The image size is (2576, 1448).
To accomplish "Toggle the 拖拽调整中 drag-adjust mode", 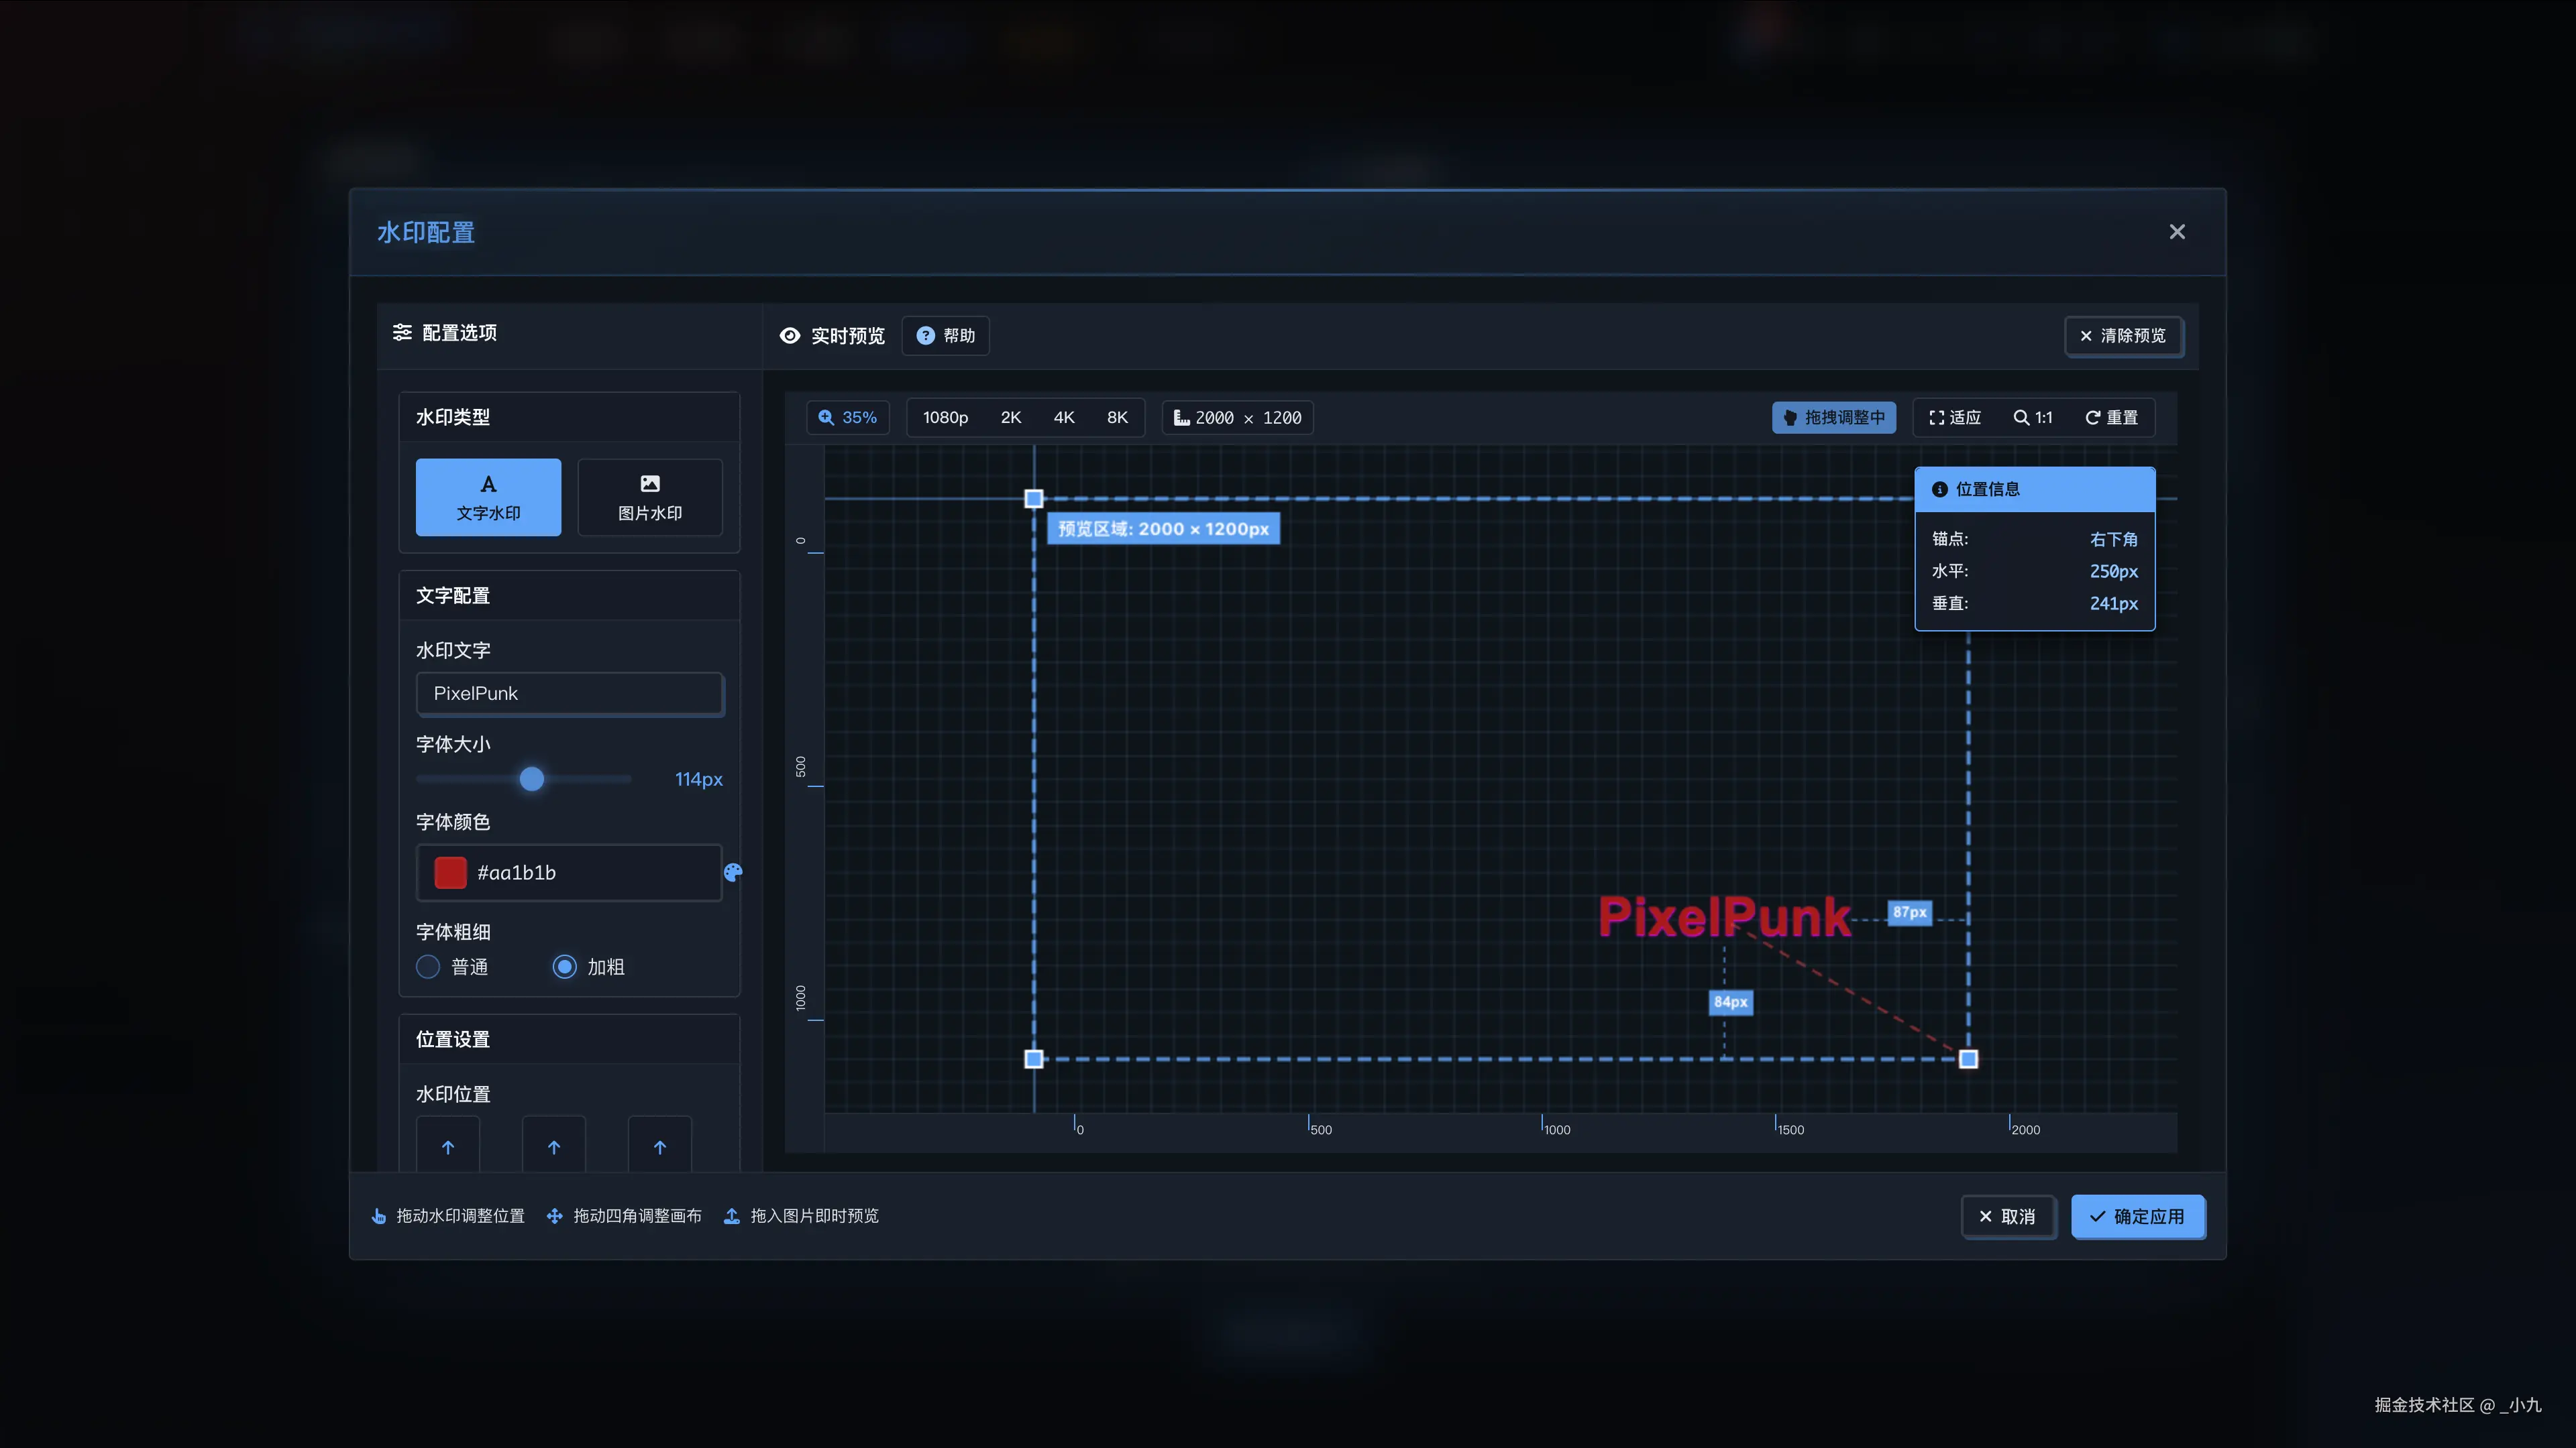I will pos(1833,418).
